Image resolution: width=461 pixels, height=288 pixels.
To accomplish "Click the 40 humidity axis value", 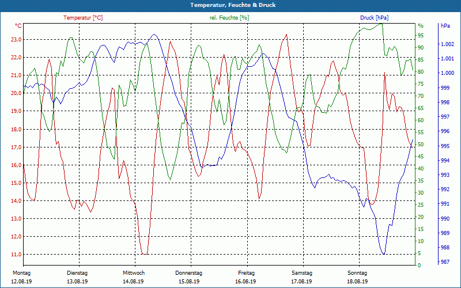I will pos(421,169).
